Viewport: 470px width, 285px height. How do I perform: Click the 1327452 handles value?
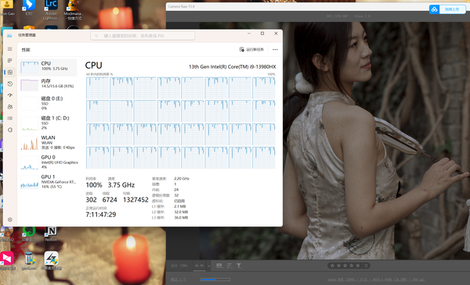point(136,200)
